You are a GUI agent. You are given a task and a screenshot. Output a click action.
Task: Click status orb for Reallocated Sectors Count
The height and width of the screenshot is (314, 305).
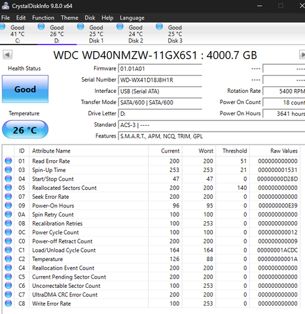coord(9,188)
